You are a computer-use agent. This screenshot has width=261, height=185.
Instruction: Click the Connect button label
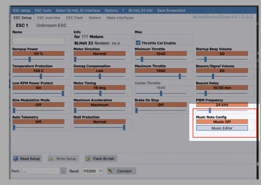pos(124,171)
